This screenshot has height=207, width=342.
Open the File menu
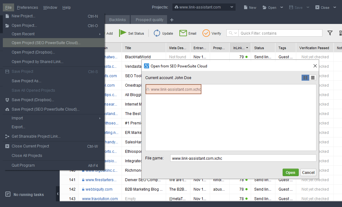(9, 7)
